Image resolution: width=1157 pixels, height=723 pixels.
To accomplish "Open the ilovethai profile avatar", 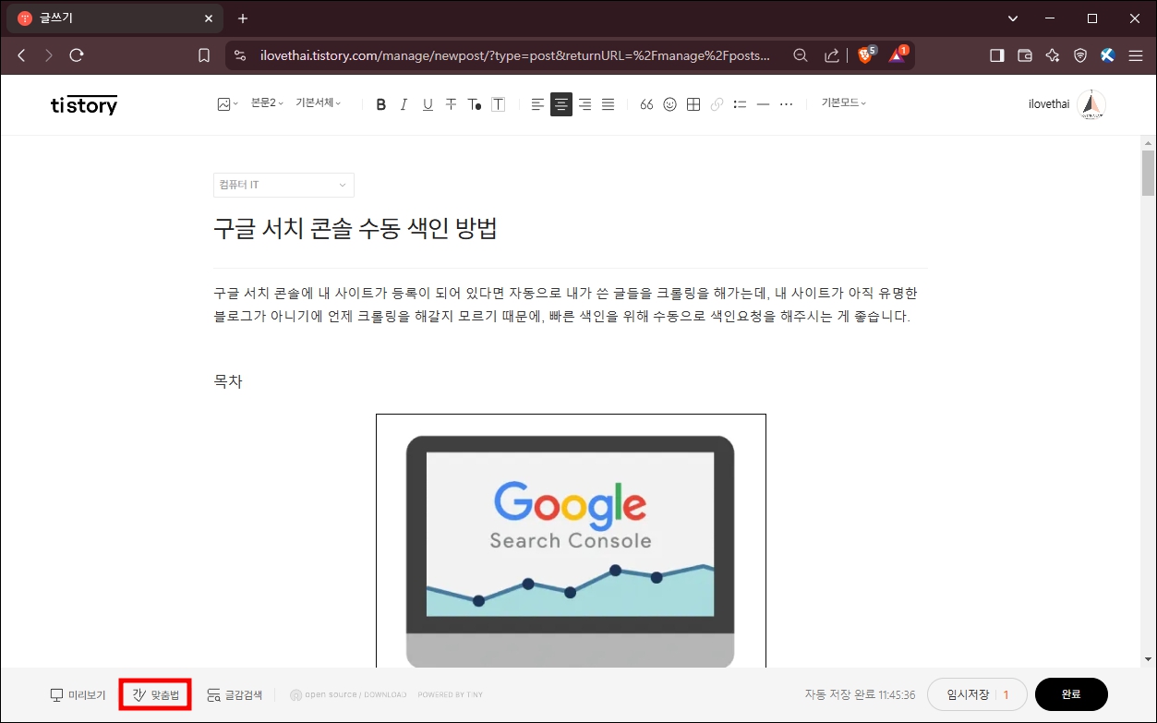I will [x=1091, y=104].
